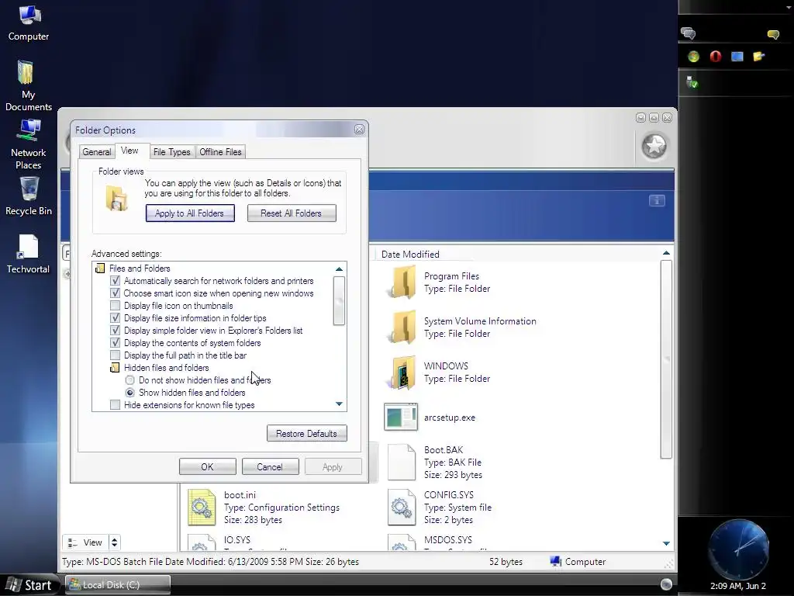
Task: Uncheck Display the contents of system folders
Action: (115, 342)
